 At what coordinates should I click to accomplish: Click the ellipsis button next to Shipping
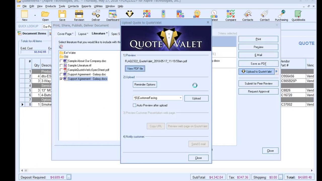(280, 177)
